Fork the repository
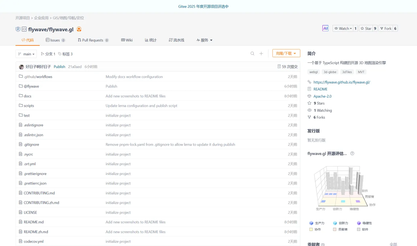The image size is (417, 246). pyautogui.click(x=386, y=29)
